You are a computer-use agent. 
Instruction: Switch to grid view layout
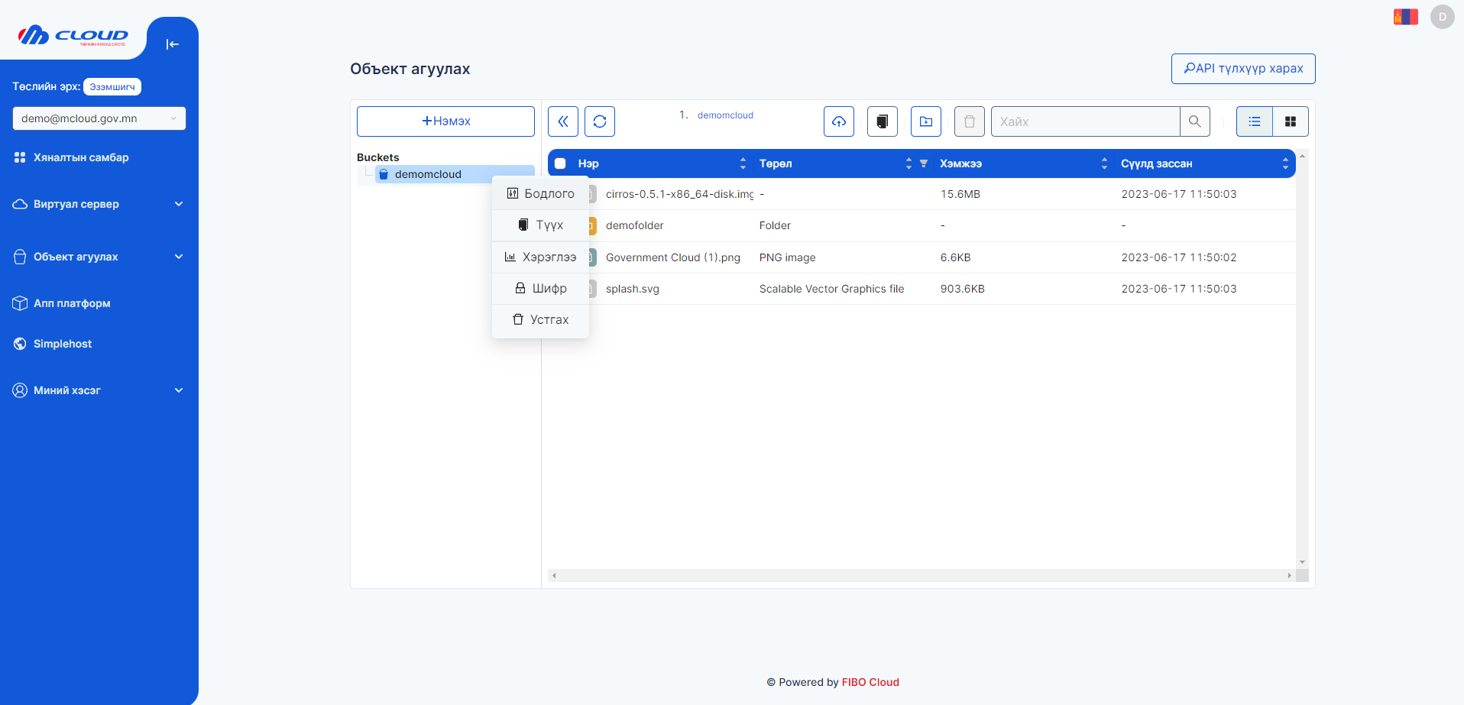coord(1291,121)
